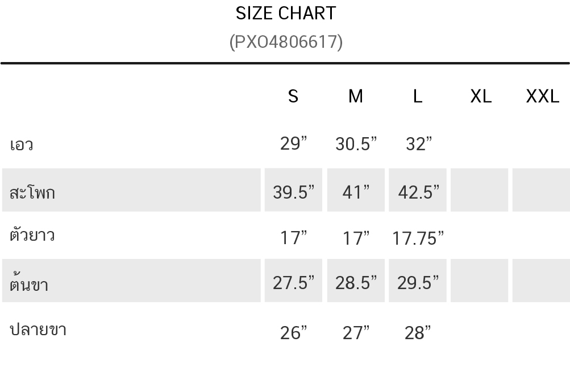Click the 26" leg opening value
The image size is (570, 379).
point(293,332)
